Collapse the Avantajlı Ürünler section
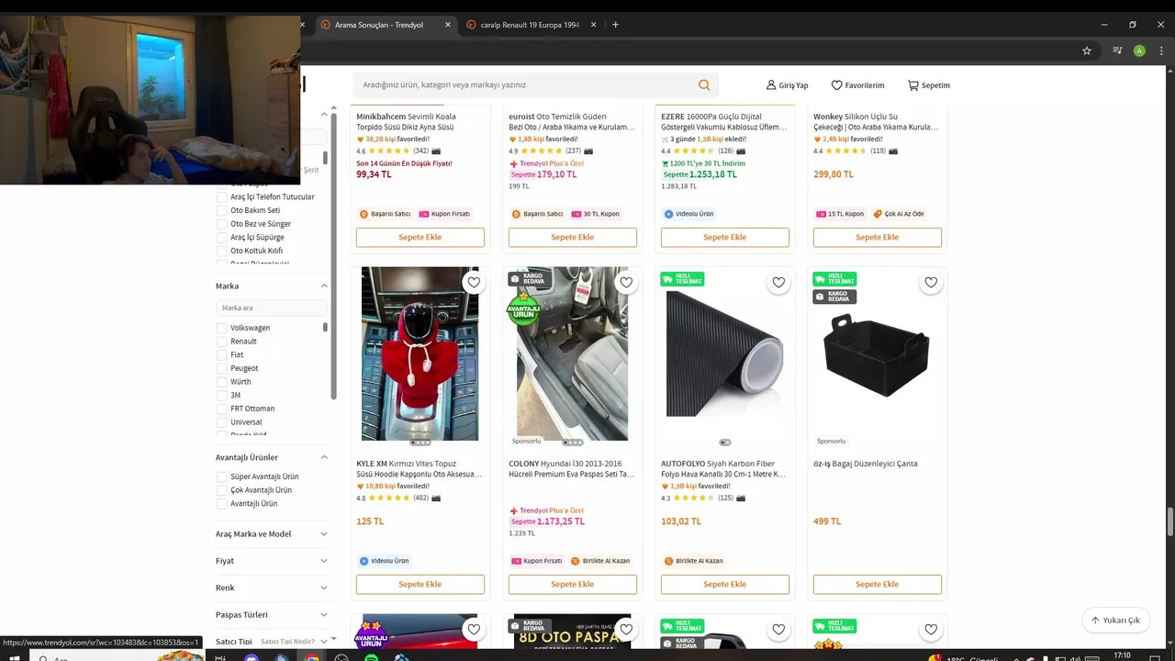The image size is (1175, 661). [324, 457]
